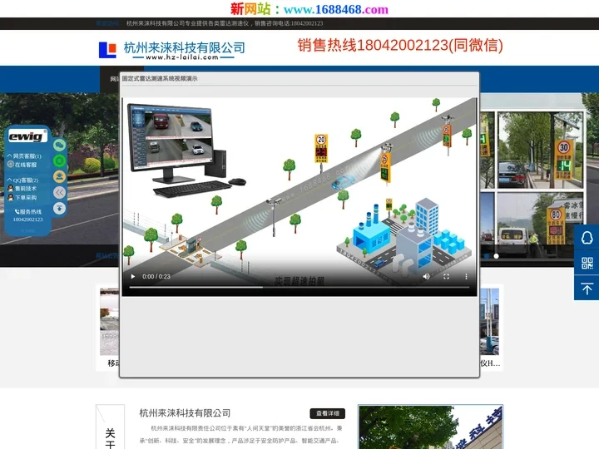
Task: Contact 售前技术 via QQ
Action: (x=22, y=189)
